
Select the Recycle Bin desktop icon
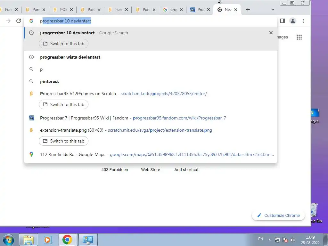(x=316, y=213)
